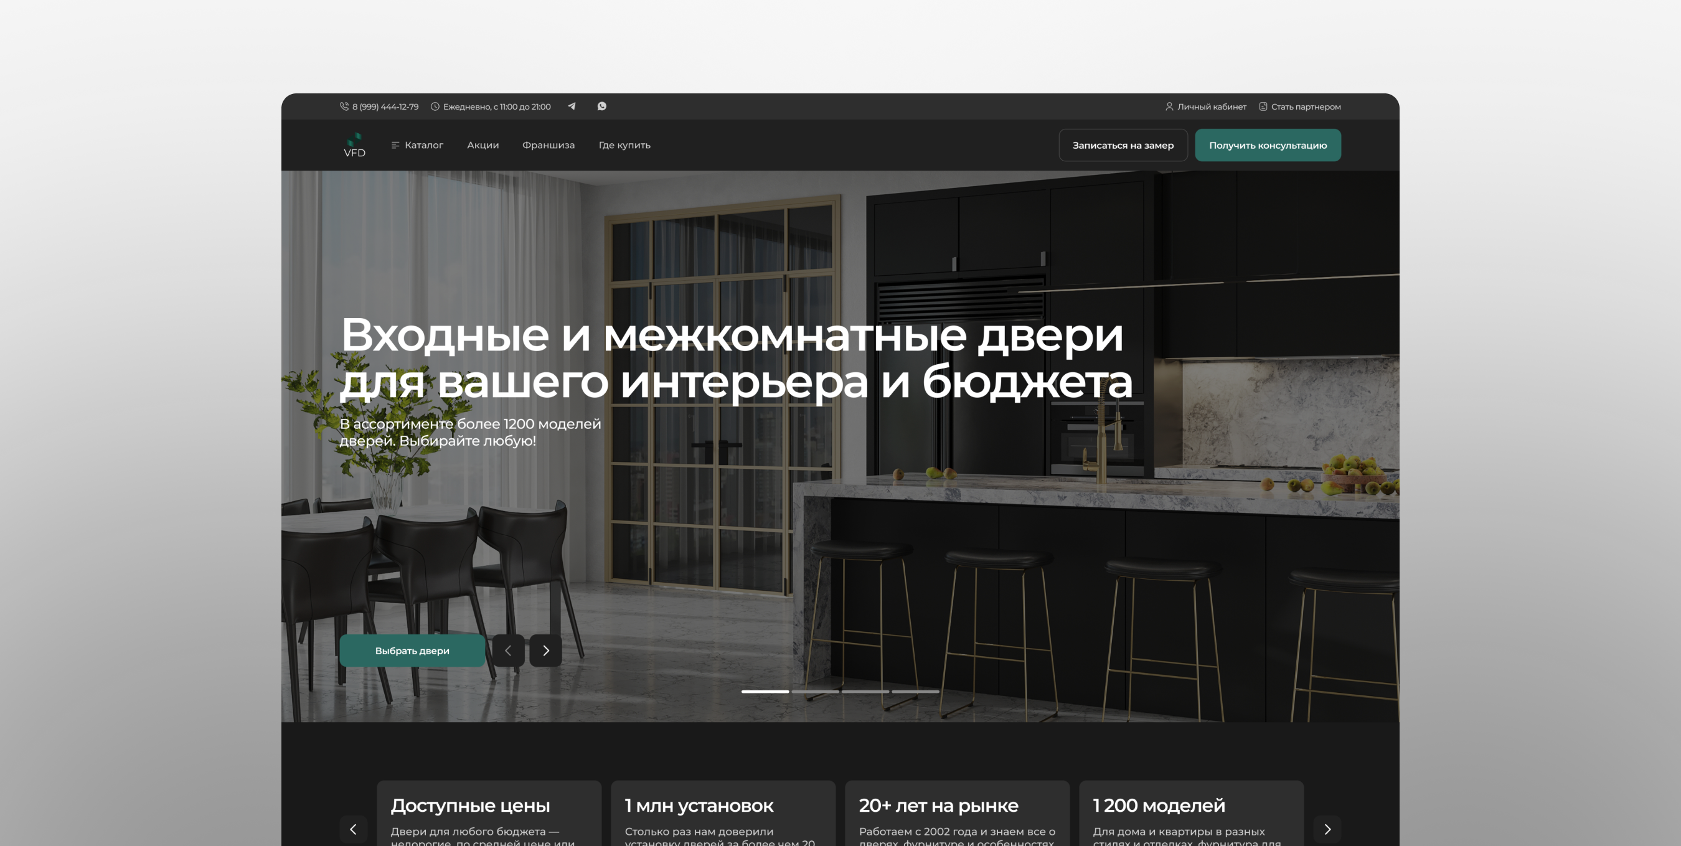Click the VFD logo
The height and width of the screenshot is (846, 1681).
(354, 145)
